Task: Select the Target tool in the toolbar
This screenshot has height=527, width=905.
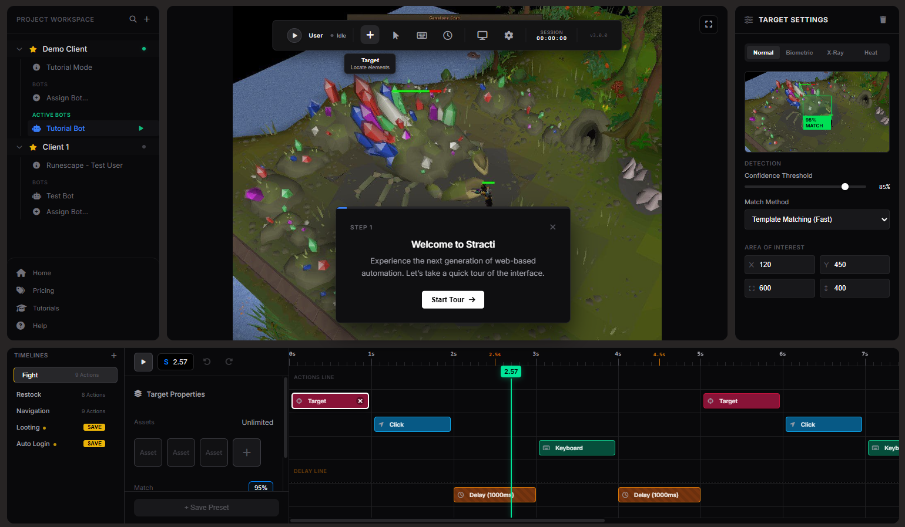Action: click(370, 35)
